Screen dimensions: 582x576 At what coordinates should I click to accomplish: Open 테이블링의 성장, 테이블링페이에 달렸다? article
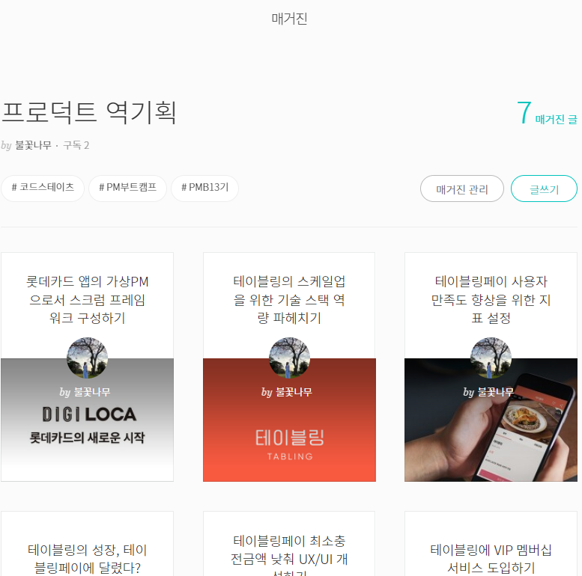click(x=87, y=559)
